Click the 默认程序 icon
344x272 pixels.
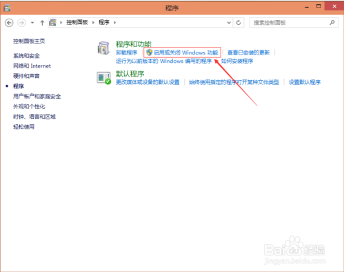pos(103,78)
